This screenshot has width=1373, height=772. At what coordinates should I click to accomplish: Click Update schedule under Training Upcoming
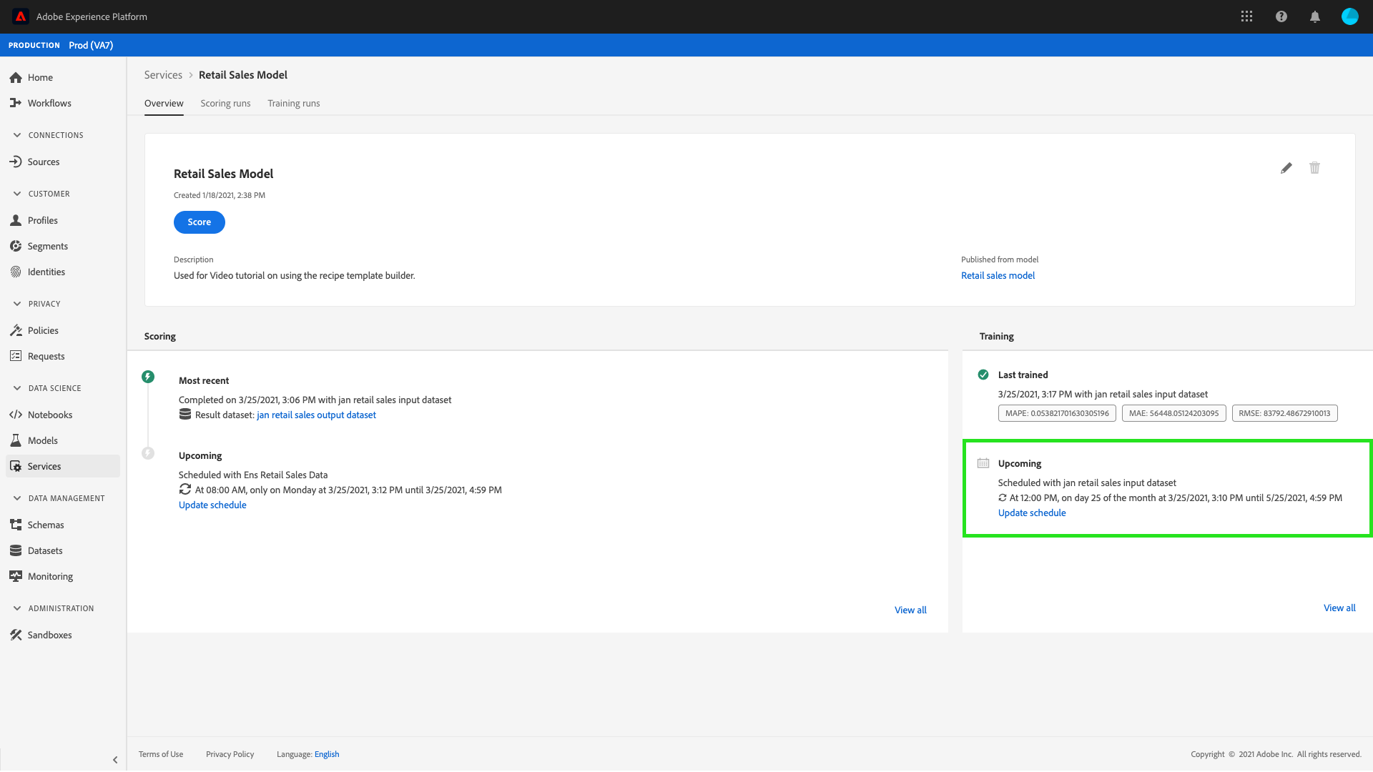1031,513
